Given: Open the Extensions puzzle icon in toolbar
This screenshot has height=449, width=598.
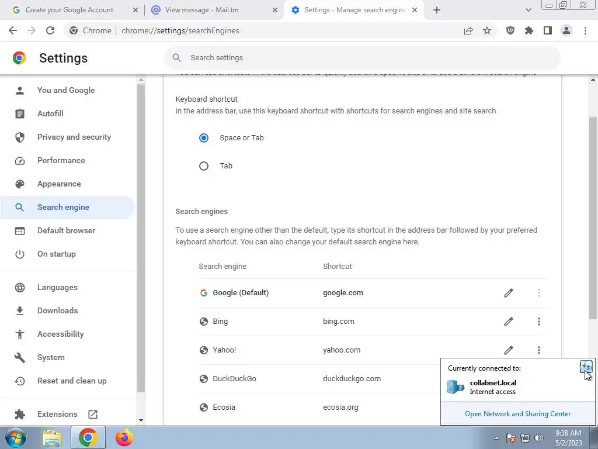Looking at the screenshot, I should (529, 30).
